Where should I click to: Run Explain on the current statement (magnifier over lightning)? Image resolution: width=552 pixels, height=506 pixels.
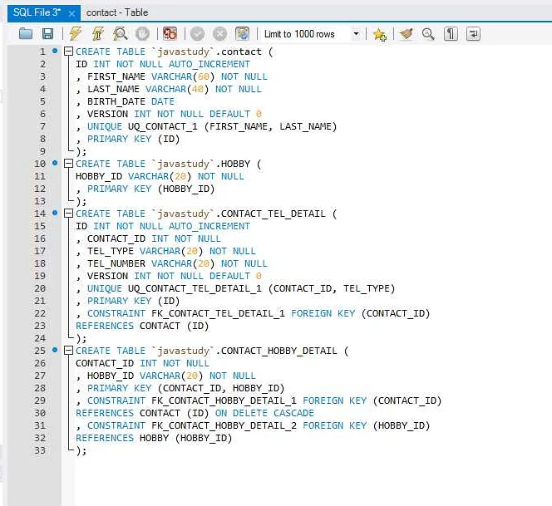[x=121, y=34]
